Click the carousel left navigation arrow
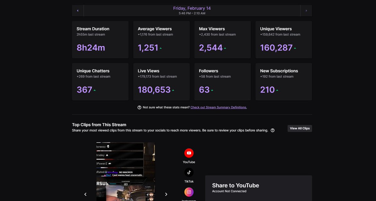 [x=85, y=194]
